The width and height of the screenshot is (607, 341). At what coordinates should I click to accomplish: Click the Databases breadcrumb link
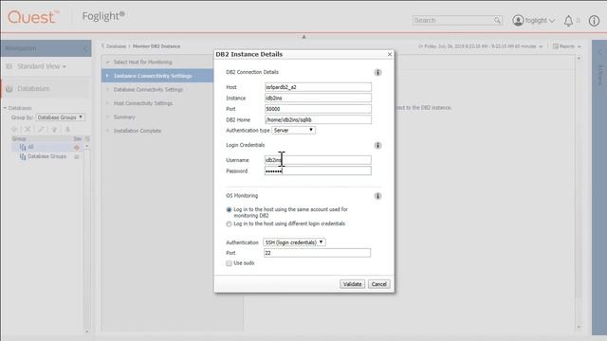pyautogui.click(x=116, y=46)
